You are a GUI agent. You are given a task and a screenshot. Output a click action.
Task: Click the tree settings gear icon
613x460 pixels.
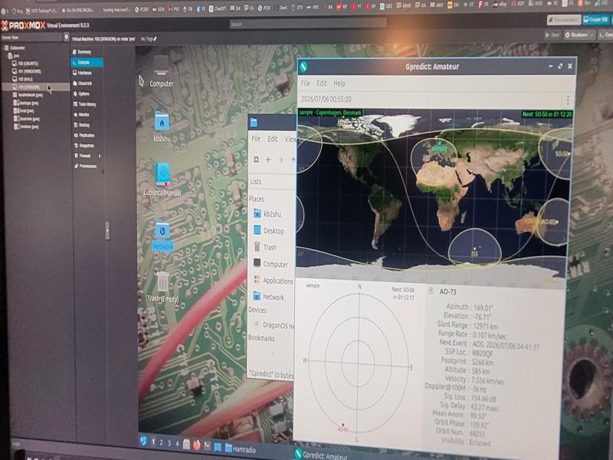66,37
